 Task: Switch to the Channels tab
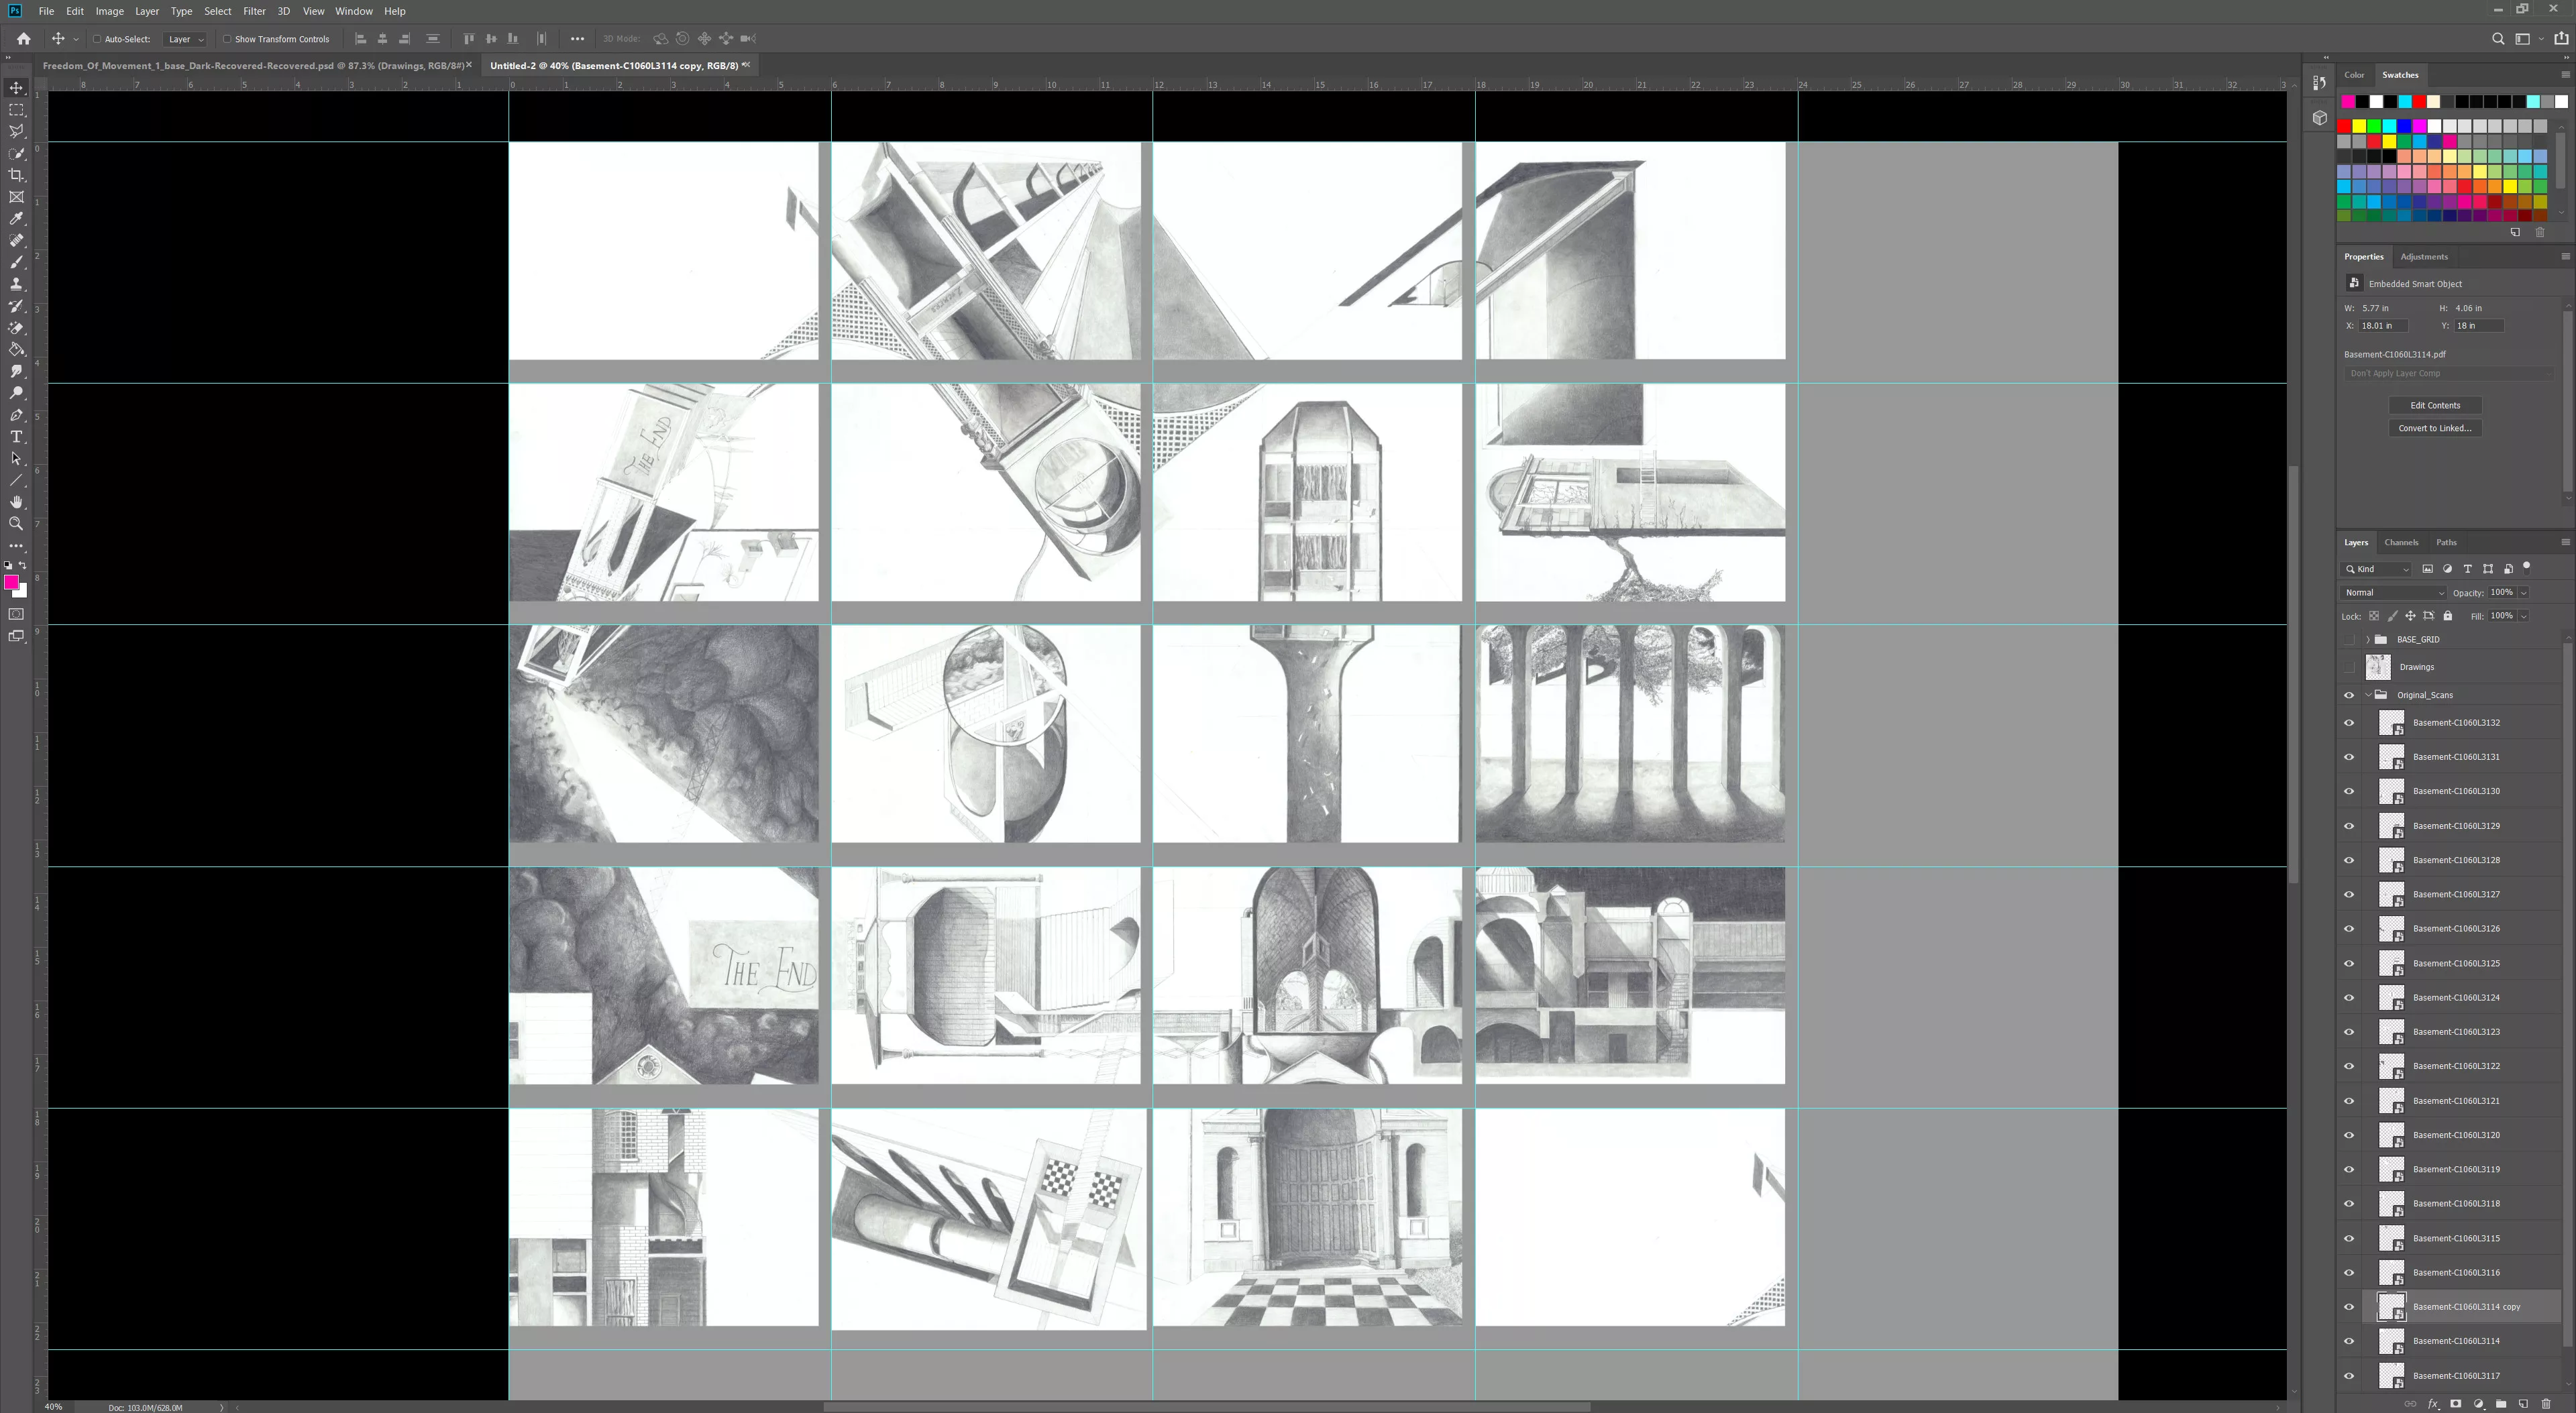[2400, 542]
